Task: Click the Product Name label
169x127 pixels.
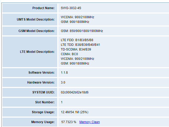Action: (x=43, y=8)
